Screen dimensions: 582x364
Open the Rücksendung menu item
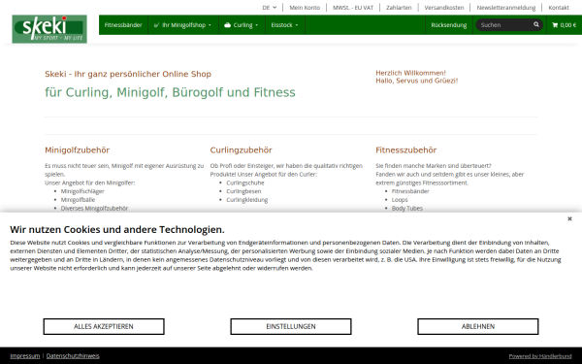tap(449, 25)
